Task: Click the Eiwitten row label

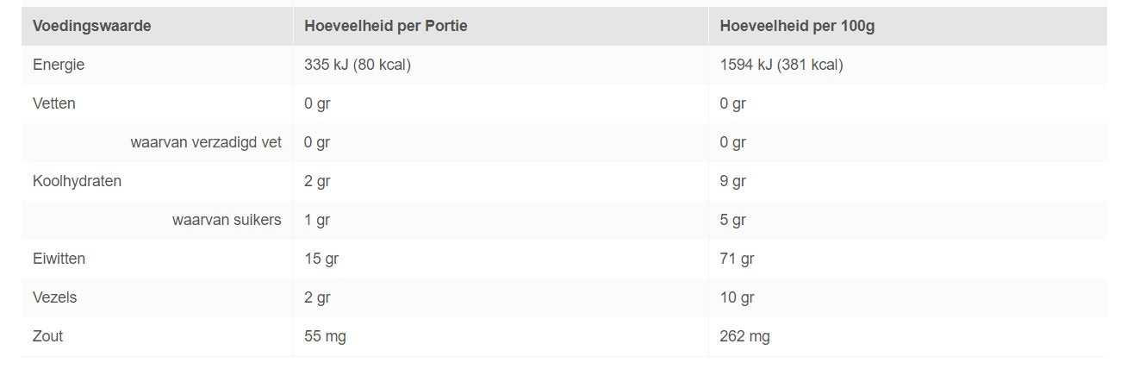Action: (x=59, y=259)
